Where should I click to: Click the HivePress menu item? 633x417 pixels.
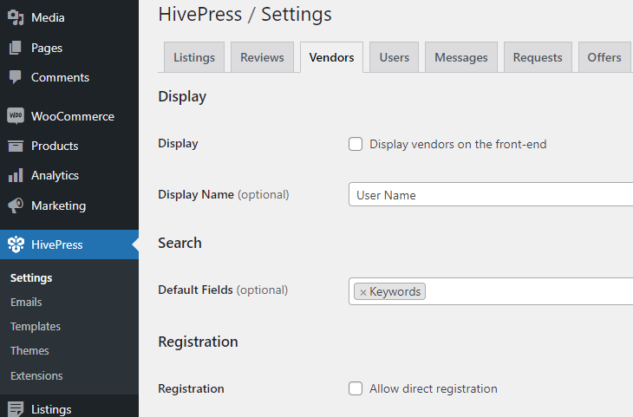(69, 244)
